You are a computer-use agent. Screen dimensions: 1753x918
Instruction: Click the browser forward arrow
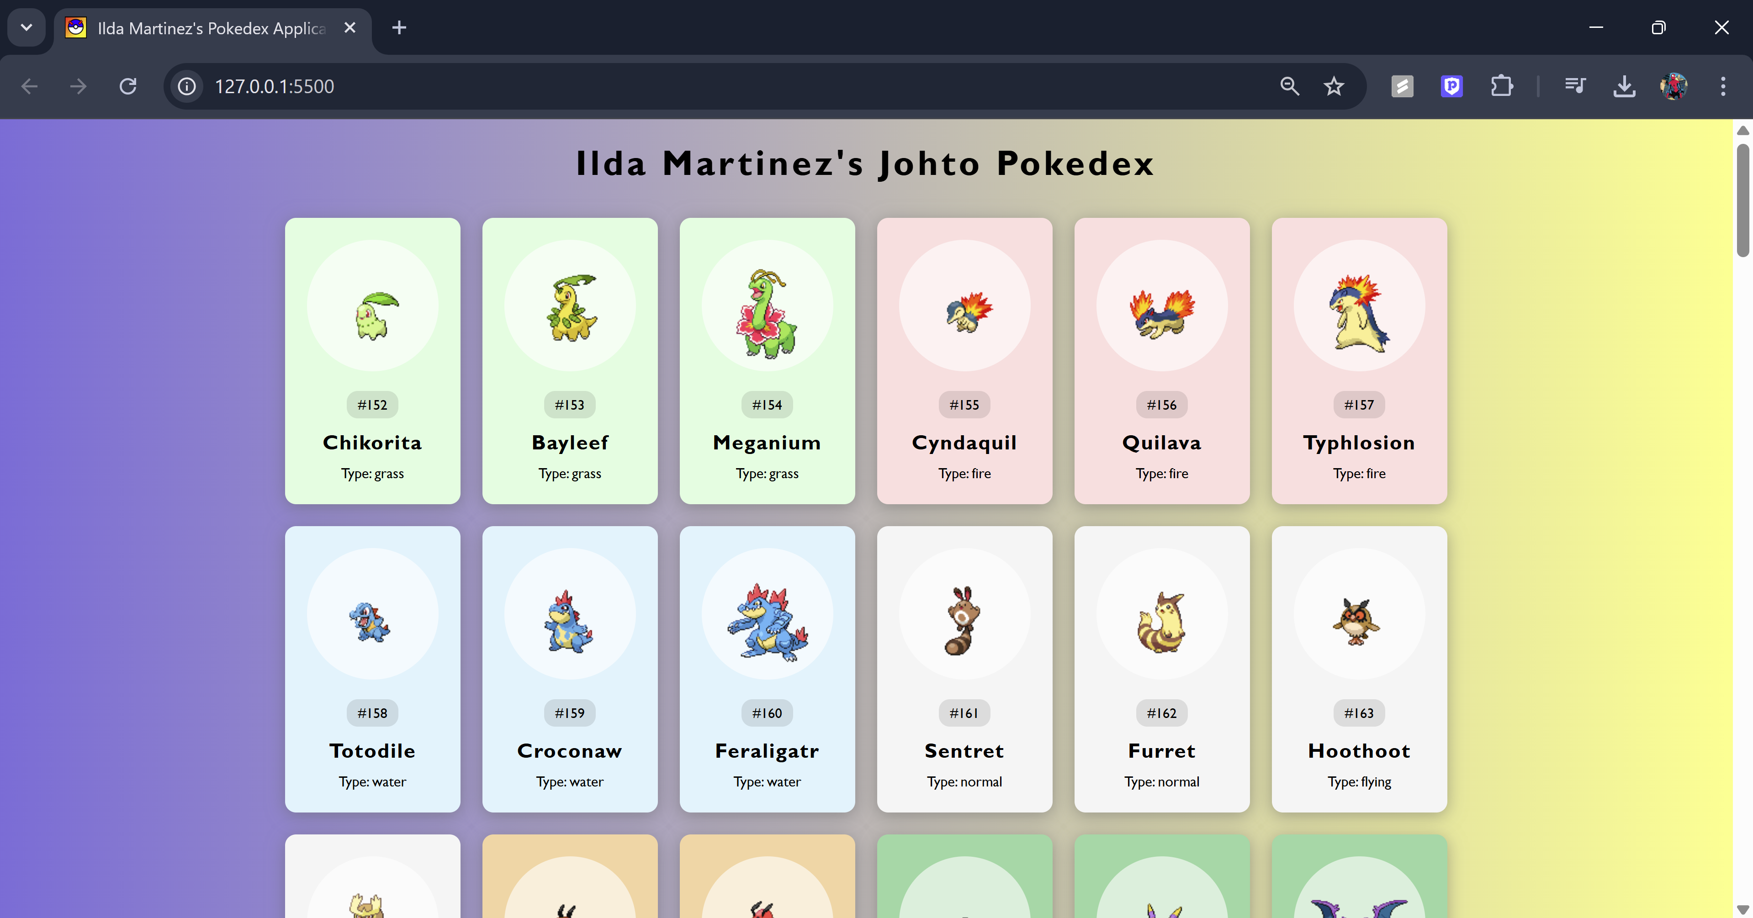pos(78,86)
